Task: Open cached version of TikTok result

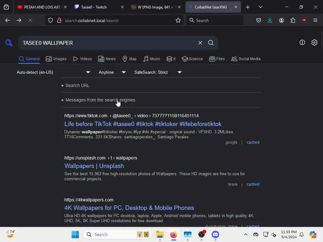Action: coord(253,142)
